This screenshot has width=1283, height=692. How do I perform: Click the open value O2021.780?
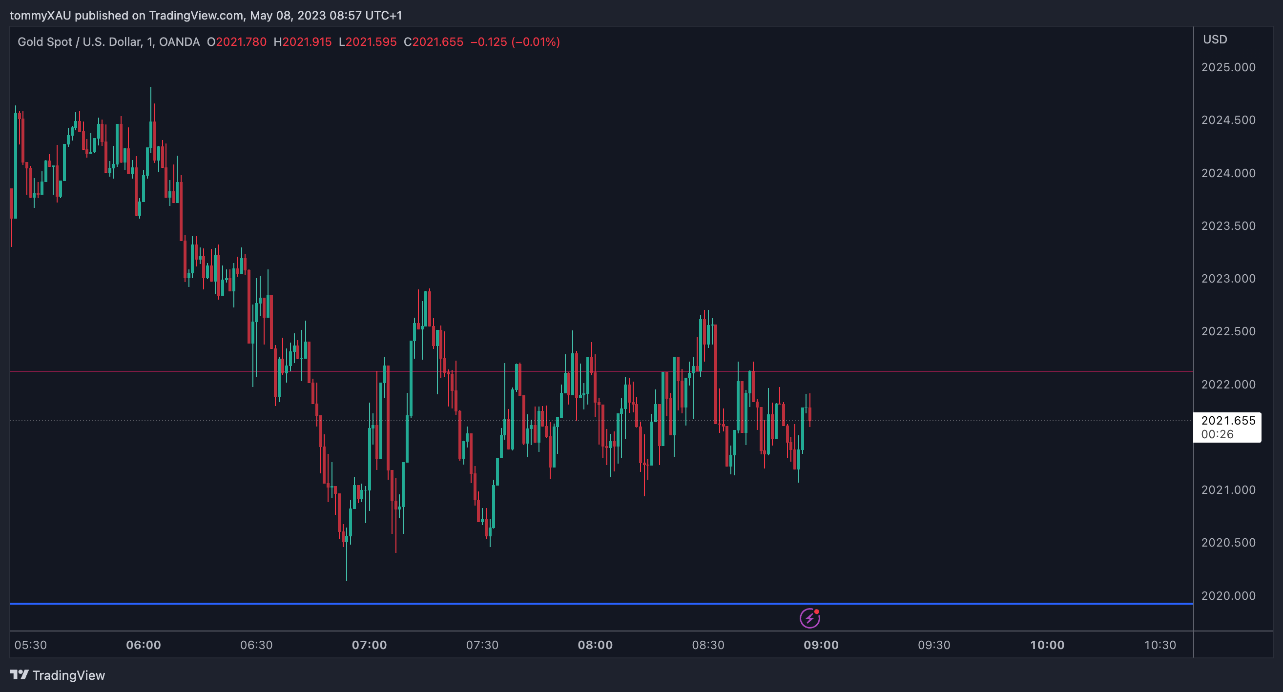pos(237,42)
